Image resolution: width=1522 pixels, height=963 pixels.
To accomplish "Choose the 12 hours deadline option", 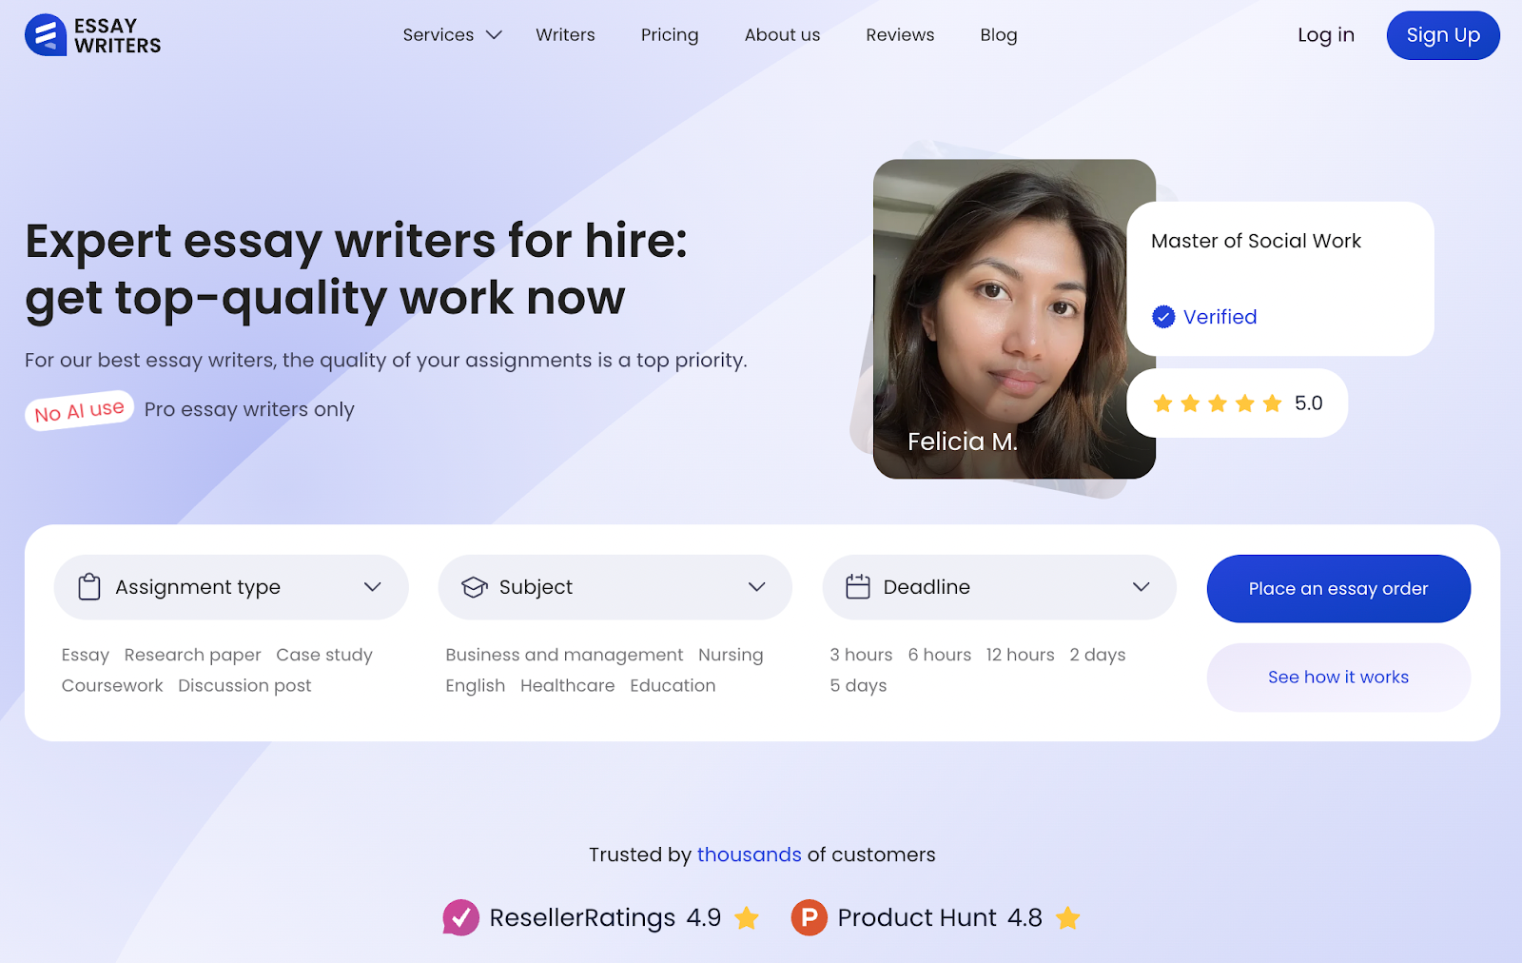I will tap(1021, 655).
